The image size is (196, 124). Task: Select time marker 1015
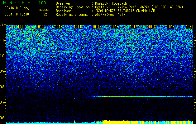coord(96,27)
